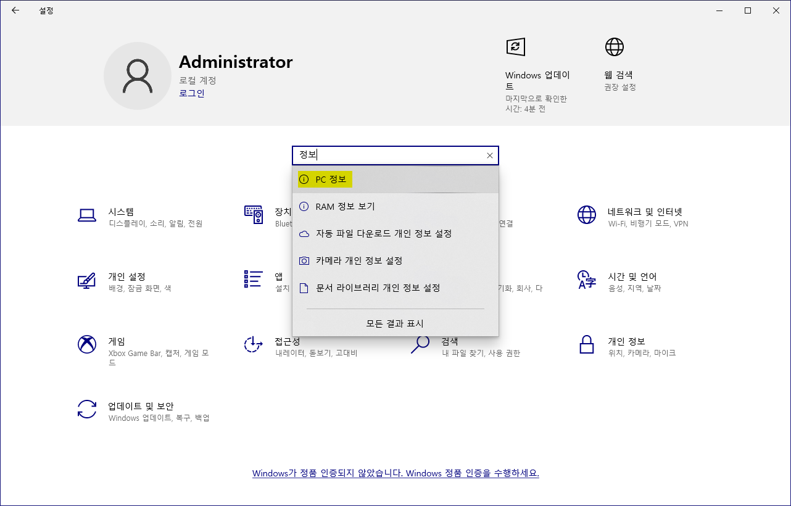Open the PC 정보 search result

tap(395, 180)
